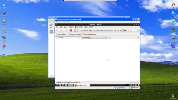This screenshot has width=178, height=100.
Task: Select the second Loading tab
Action: click(94, 38)
